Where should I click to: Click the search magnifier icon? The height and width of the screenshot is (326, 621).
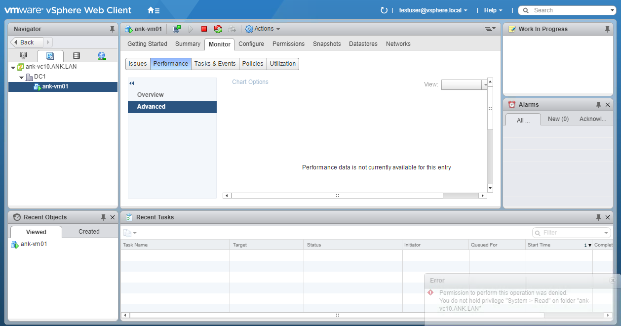(526, 10)
